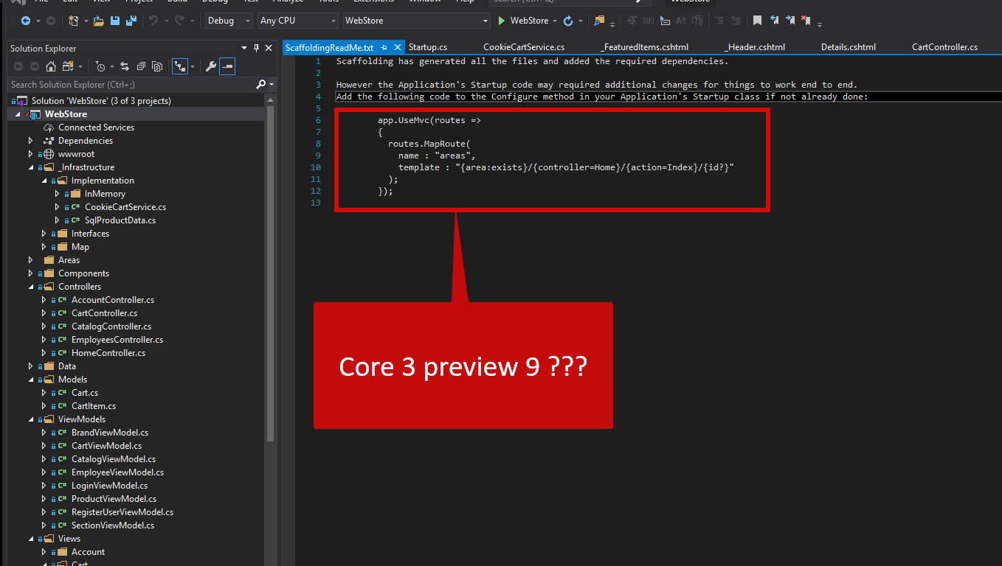1002x566 pixels.
Task: Collapse All items in Solution Explorer
Action: click(x=141, y=66)
